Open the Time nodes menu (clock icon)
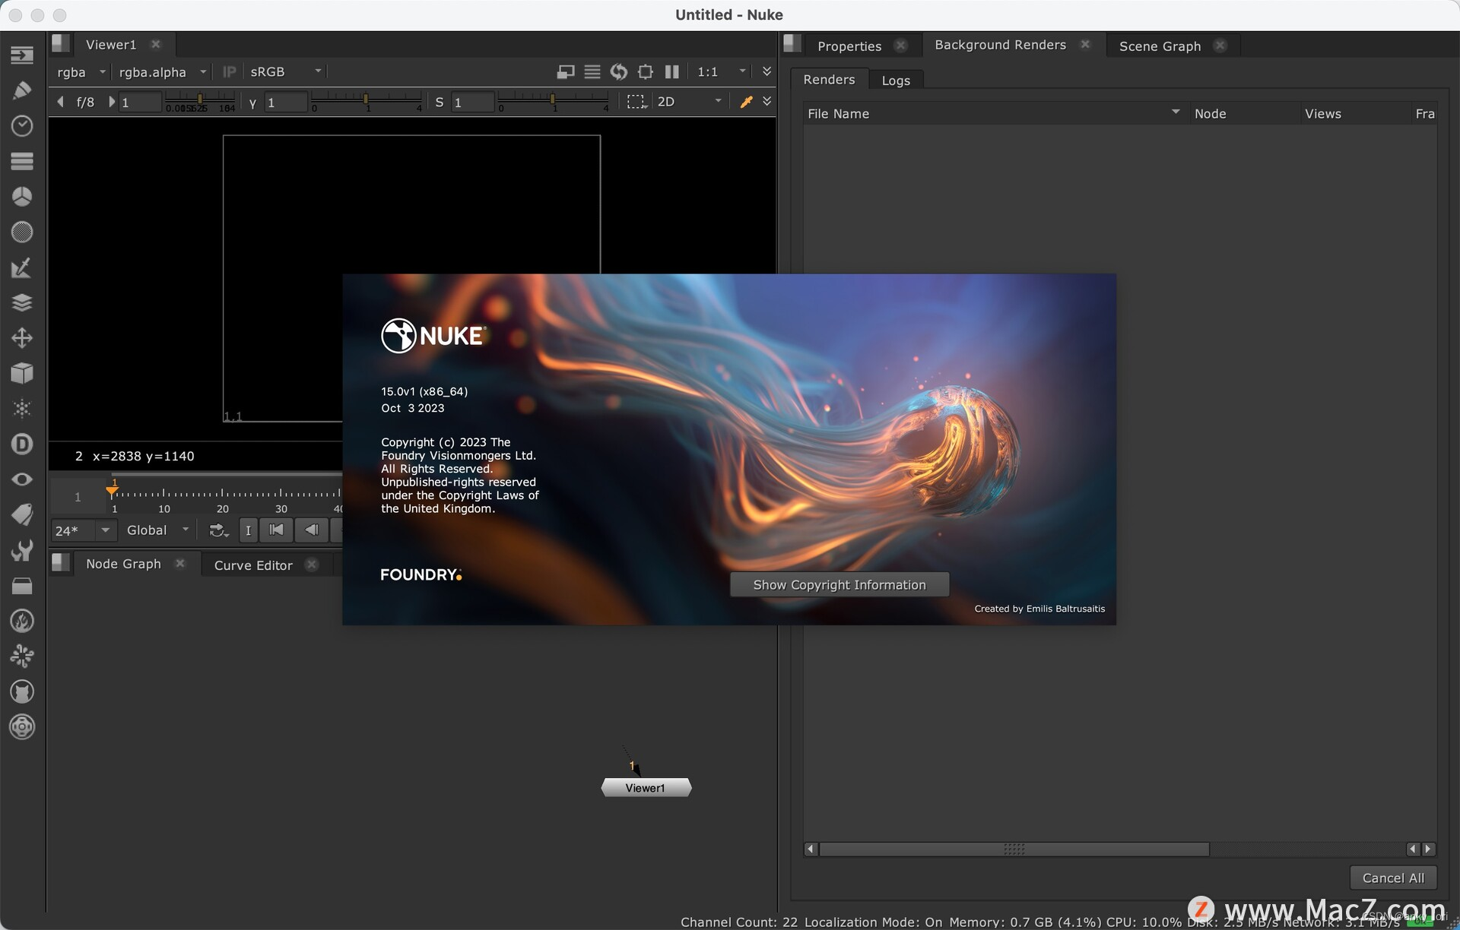Screen dimensions: 1460x930 (x=22, y=126)
